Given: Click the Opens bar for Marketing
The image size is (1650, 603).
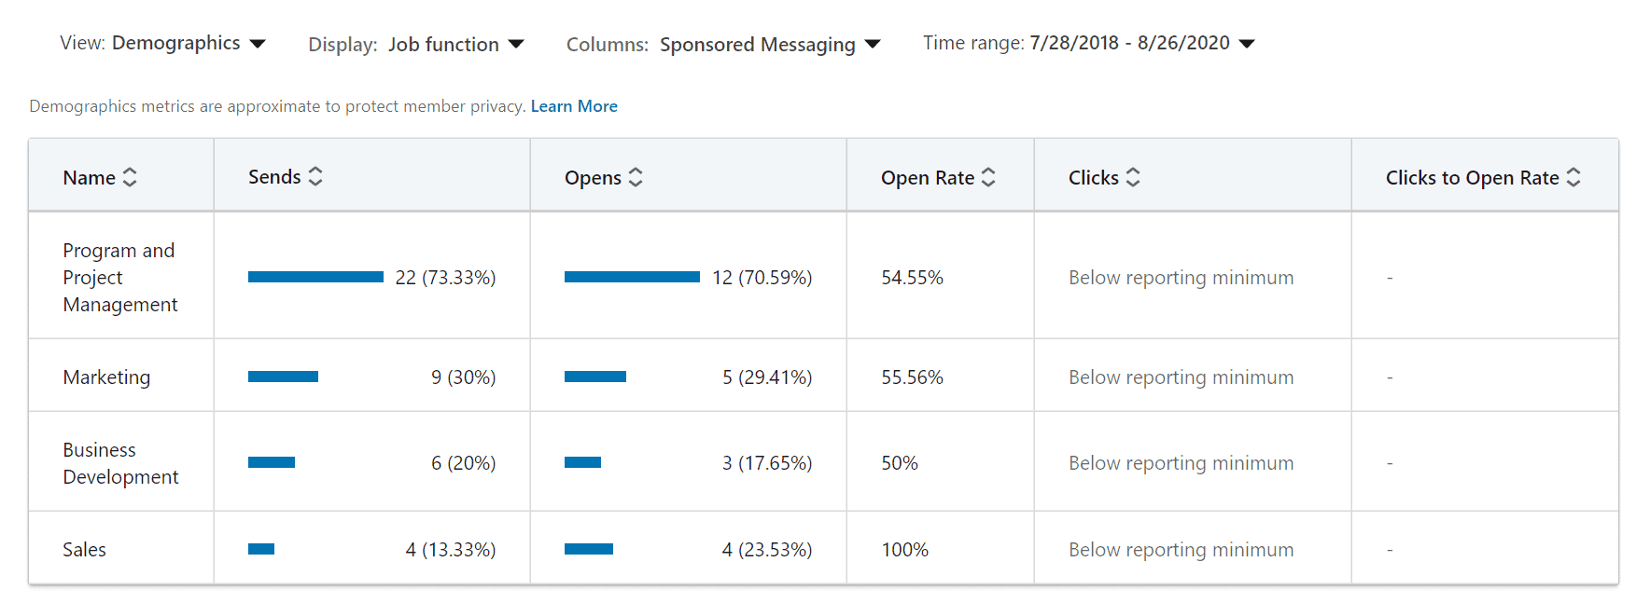Looking at the screenshot, I should [x=595, y=377].
